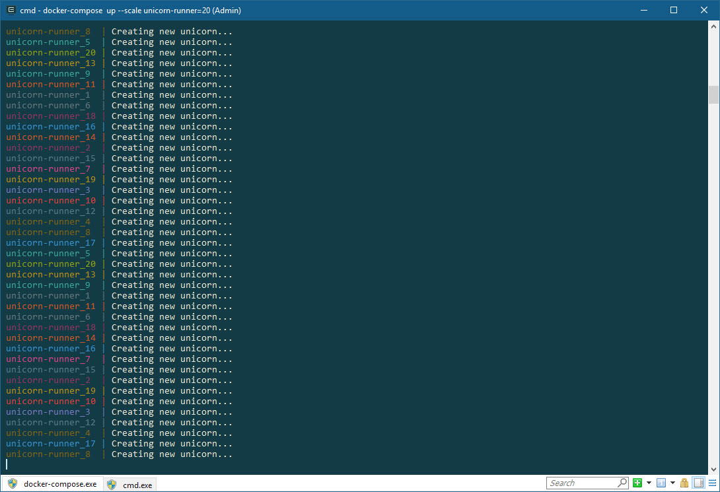720x492 pixels.
Task: Click the scrollbar down arrow
Action: [x=714, y=469]
